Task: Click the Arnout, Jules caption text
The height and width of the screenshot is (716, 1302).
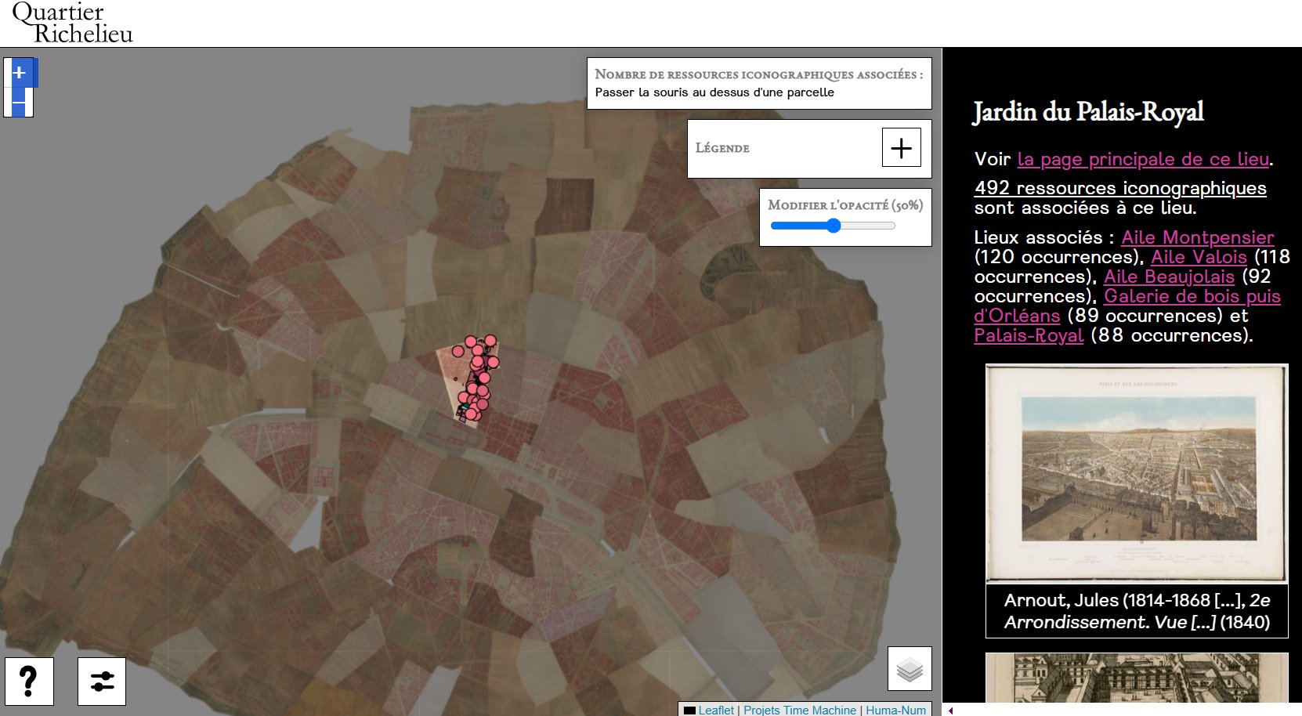Action: coord(1137,611)
